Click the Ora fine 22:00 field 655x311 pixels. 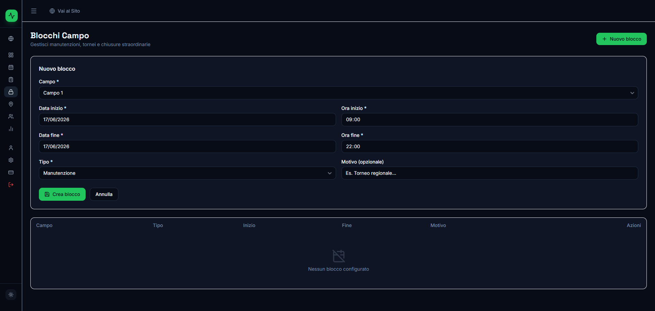coord(490,146)
